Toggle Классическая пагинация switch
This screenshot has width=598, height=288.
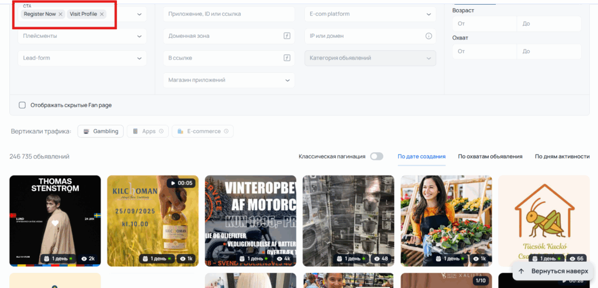point(377,156)
